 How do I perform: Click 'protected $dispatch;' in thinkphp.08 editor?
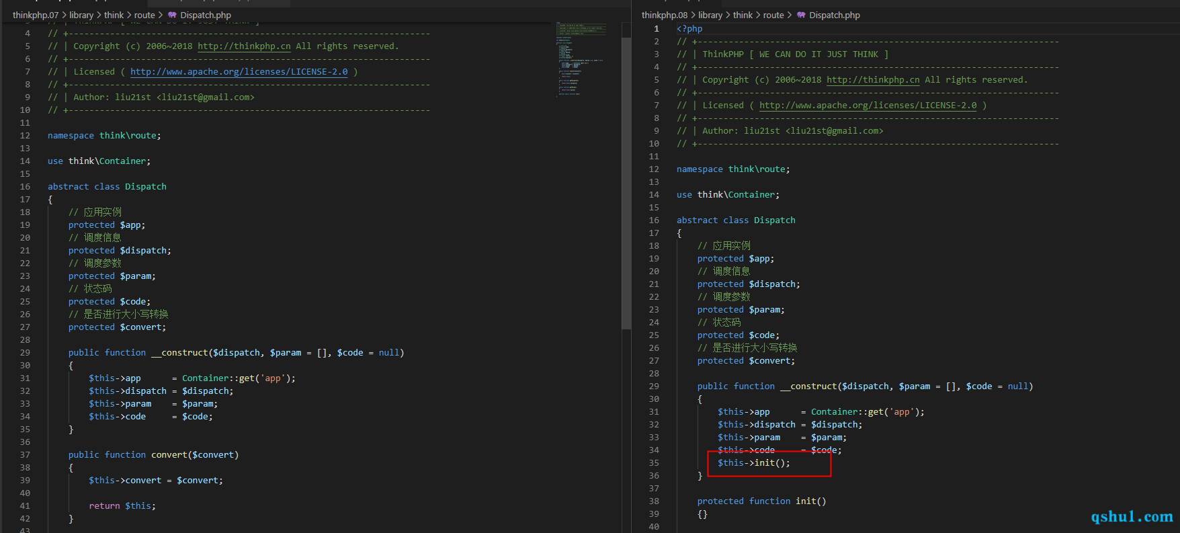pyautogui.click(x=749, y=284)
